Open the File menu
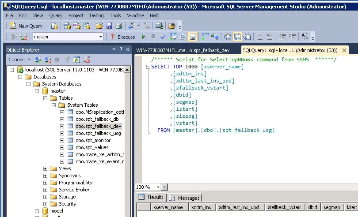Viewport: 358px width, 217px height. (9, 15)
